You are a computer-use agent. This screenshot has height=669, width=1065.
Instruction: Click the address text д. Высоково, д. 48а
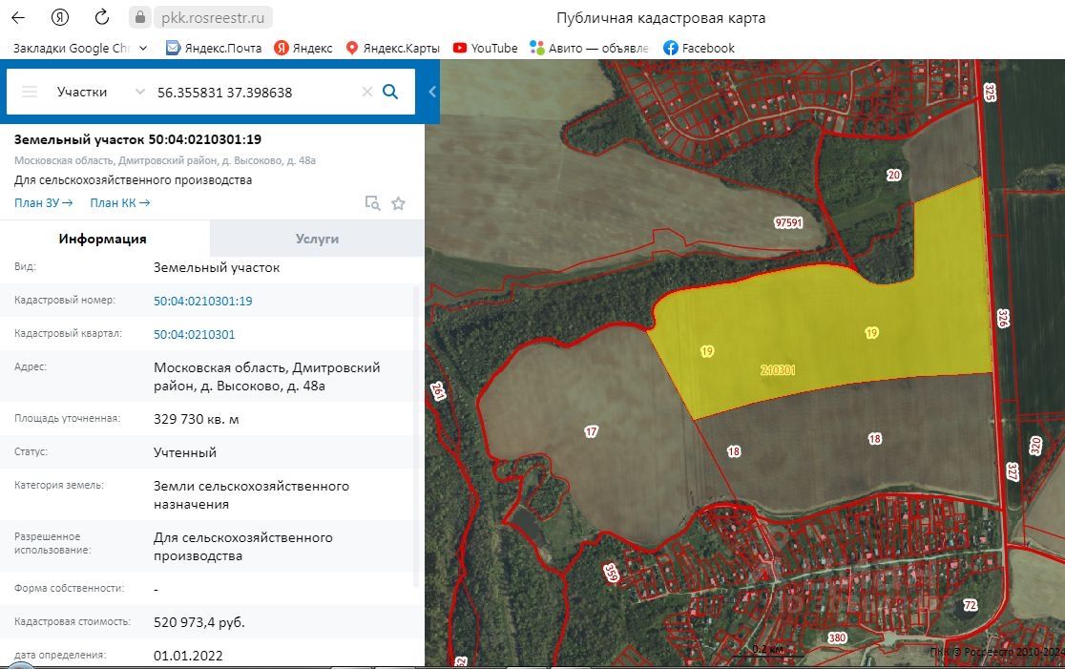pyautogui.click(x=266, y=377)
